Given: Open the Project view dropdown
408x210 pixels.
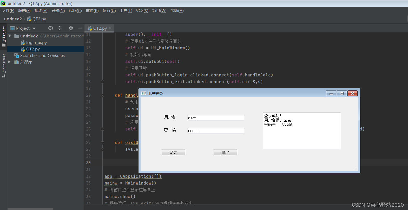Looking at the screenshot, I should [34, 28].
